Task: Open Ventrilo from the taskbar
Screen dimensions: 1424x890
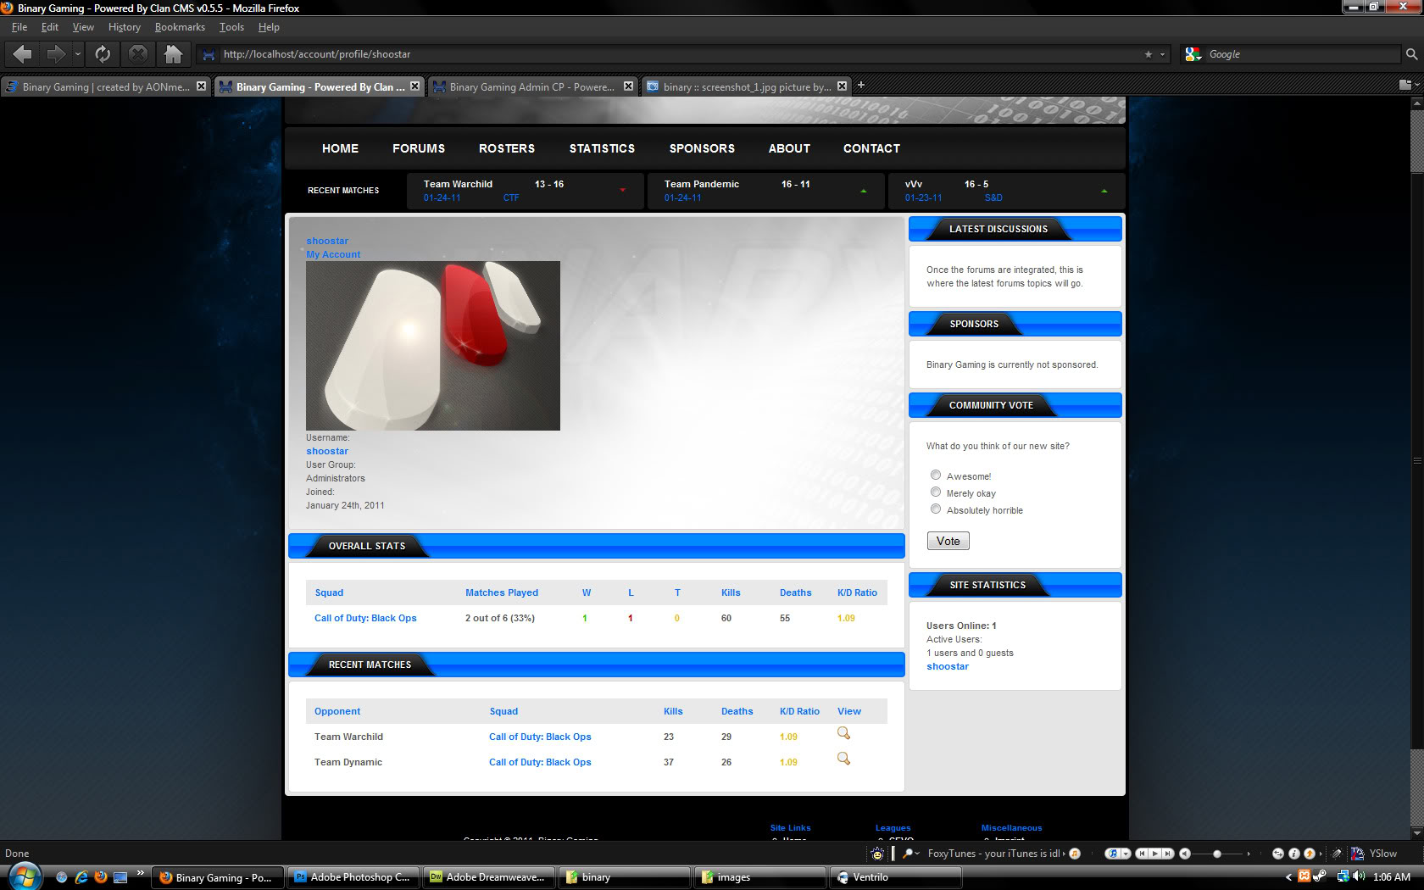Action: 895,877
